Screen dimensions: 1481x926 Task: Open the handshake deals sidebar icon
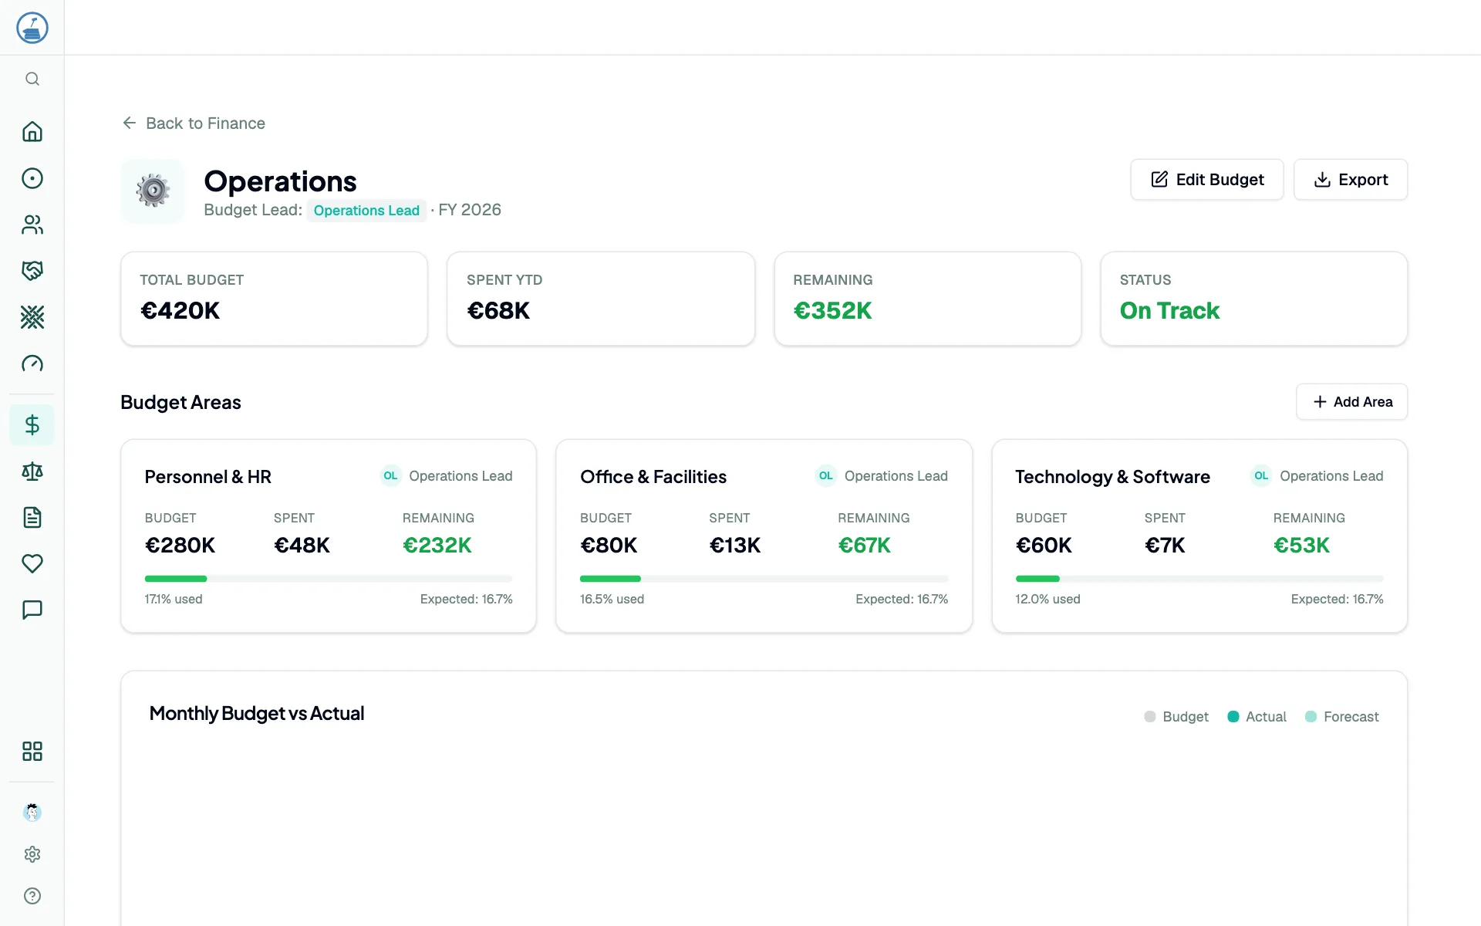click(x=32, y=271)
